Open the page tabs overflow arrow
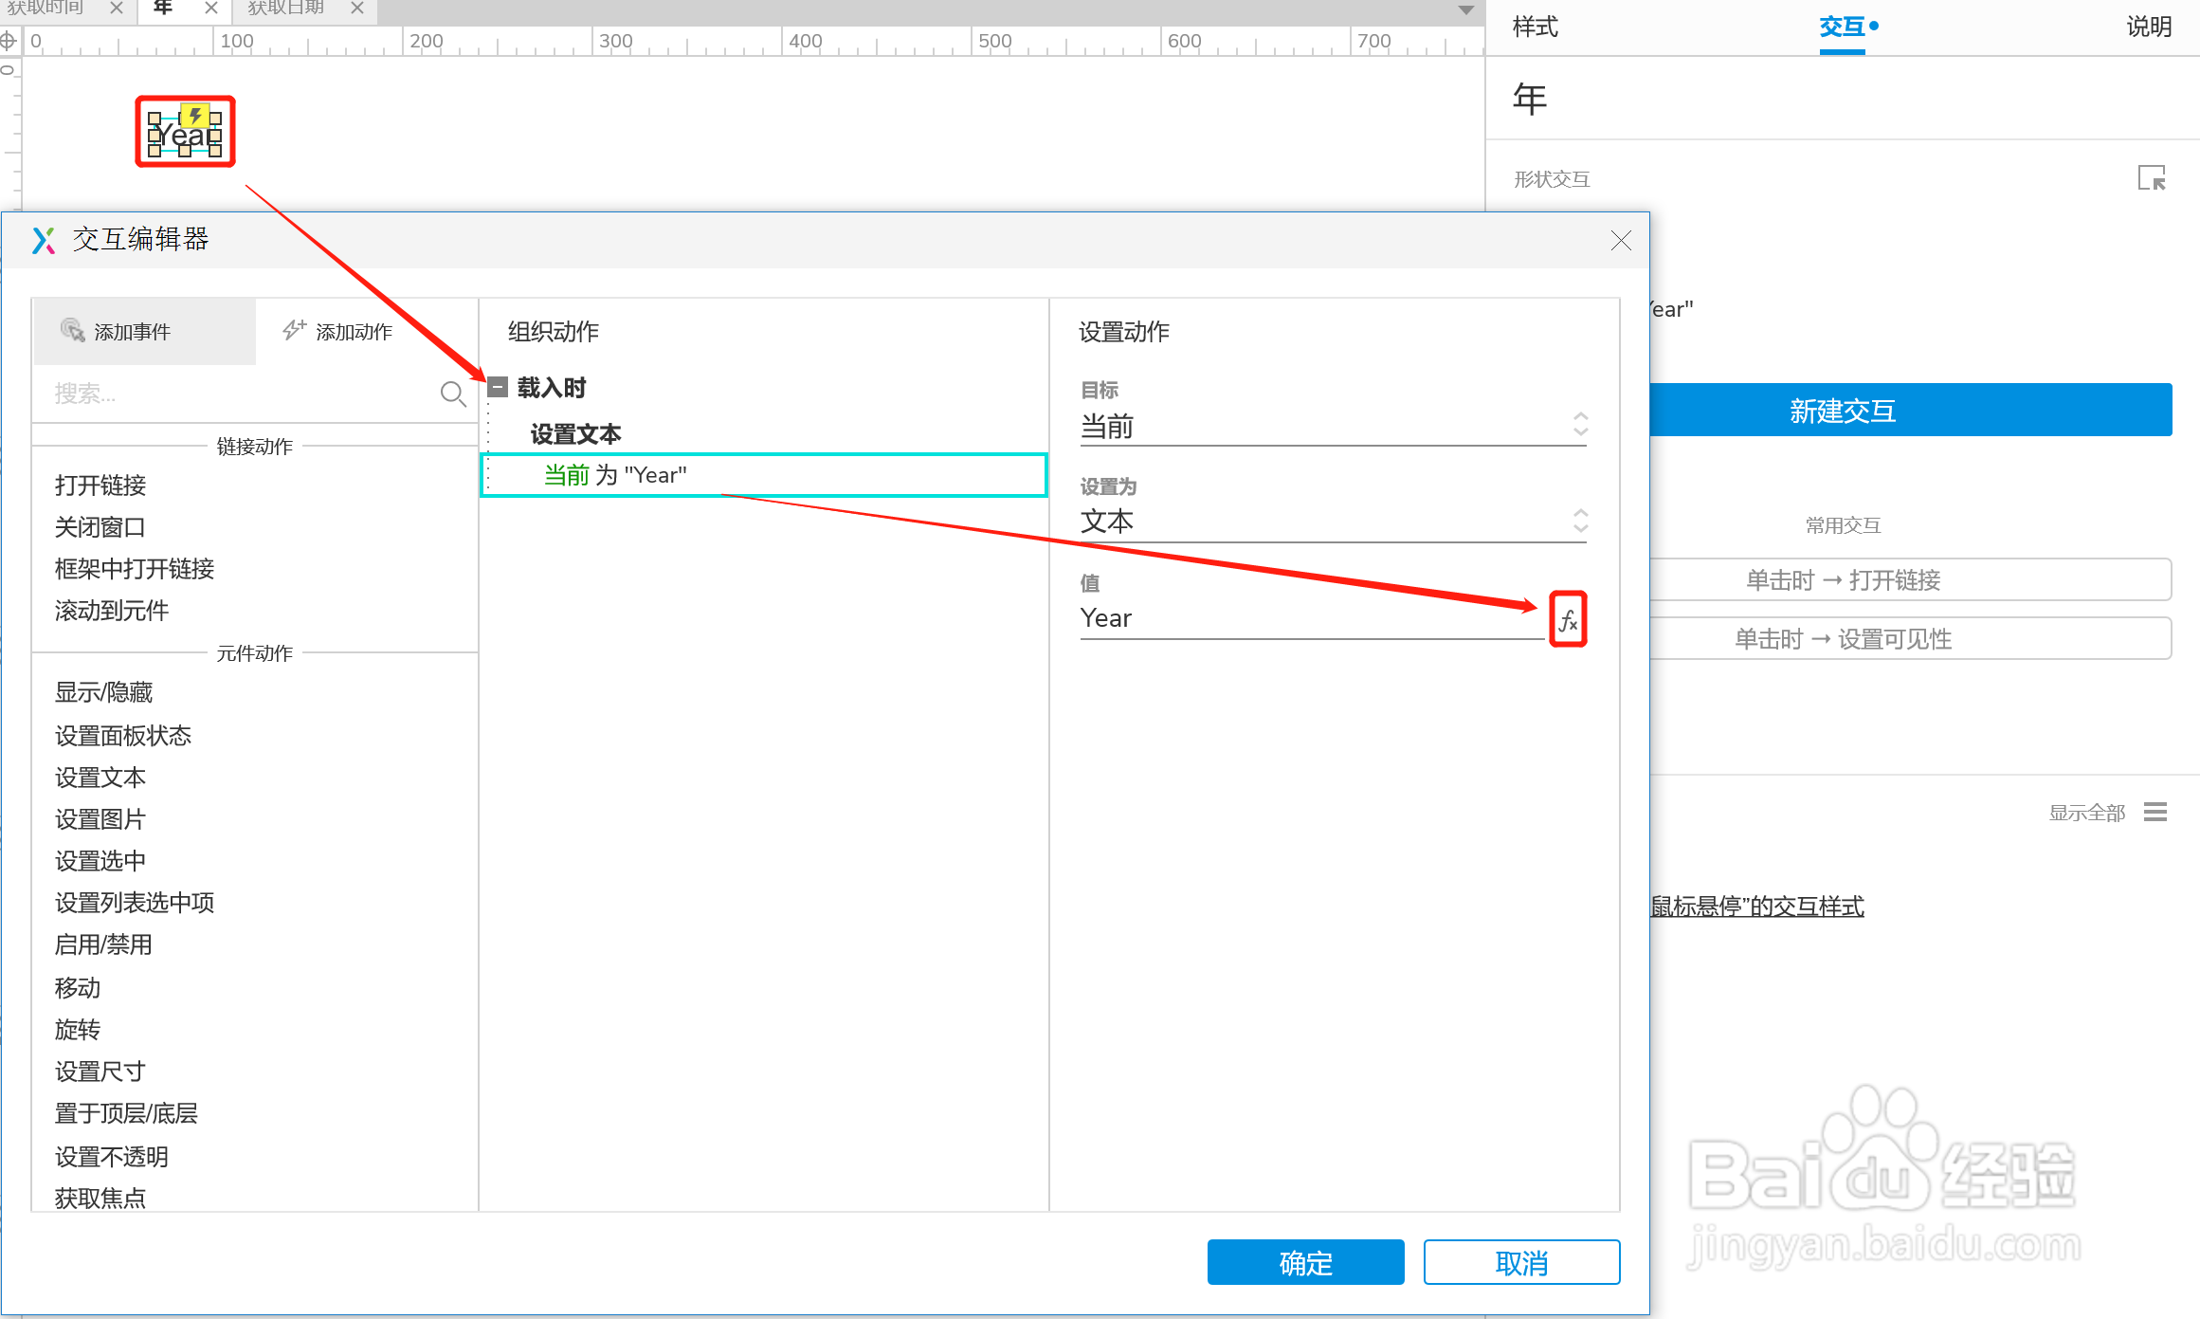Viewport: 2200px width, 1319px height. pyautogui.click(x=1465, y=10)
